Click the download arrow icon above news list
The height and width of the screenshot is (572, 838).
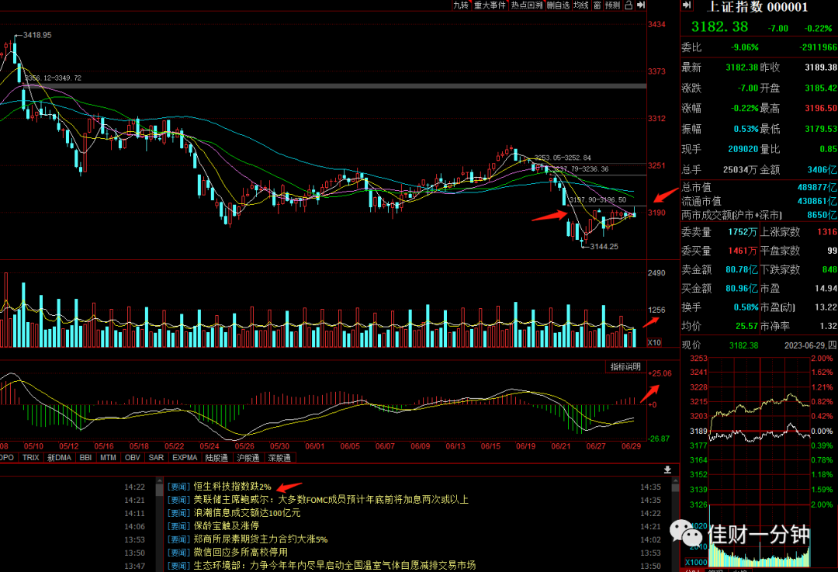click(667, 470)
